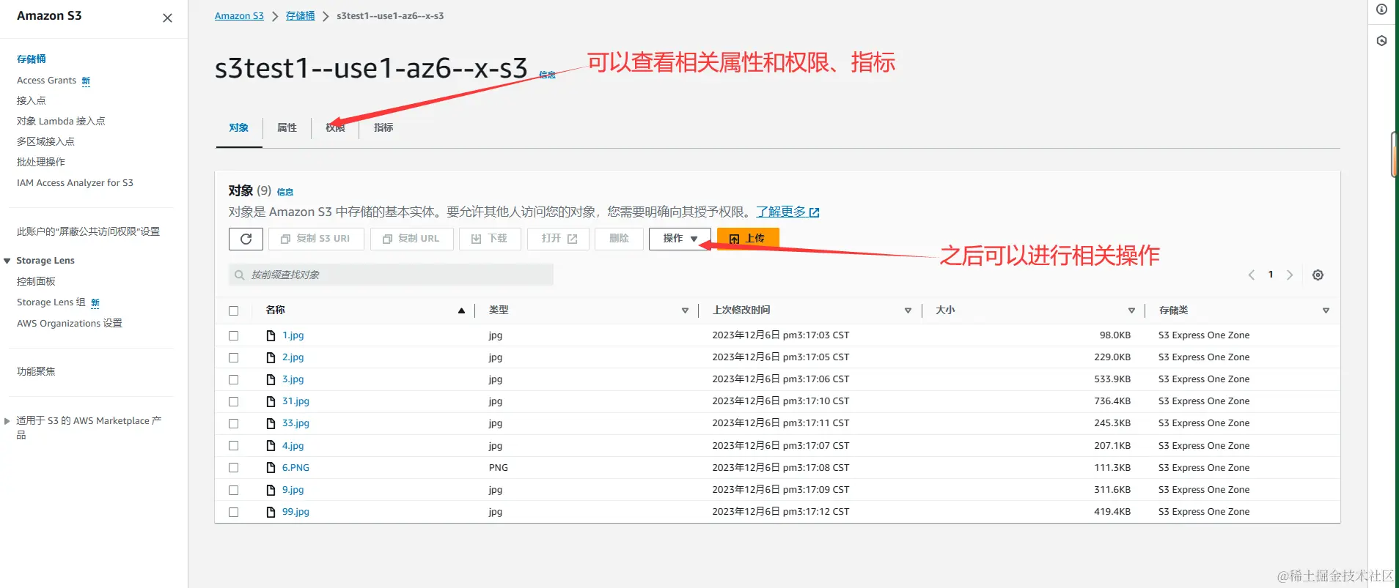Go to the previous objects page arrow

tap(1252, 275)
